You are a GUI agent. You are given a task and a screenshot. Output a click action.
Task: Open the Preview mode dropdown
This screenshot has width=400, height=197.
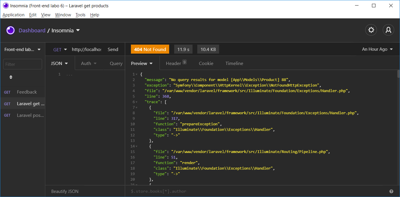click(x=142, y=63)
